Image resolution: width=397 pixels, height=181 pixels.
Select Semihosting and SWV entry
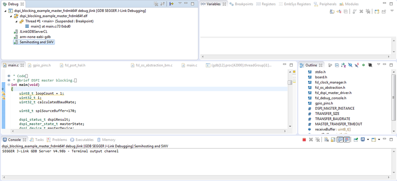(x=34, y=42)
